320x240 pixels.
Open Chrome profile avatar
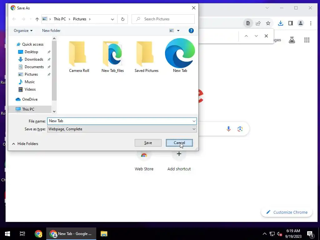[x=300, y=23]
